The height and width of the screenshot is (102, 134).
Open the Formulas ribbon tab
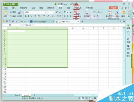(33, 8)
